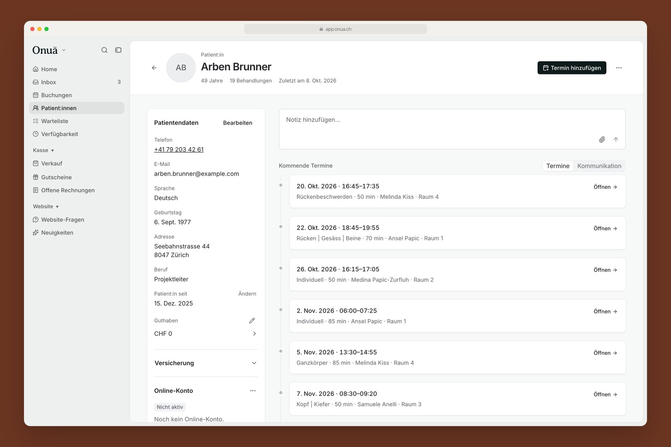Viewport: 671px width, 447px height.
Task: Collapse the Kasse section
Action: click(x=44, y=150)
